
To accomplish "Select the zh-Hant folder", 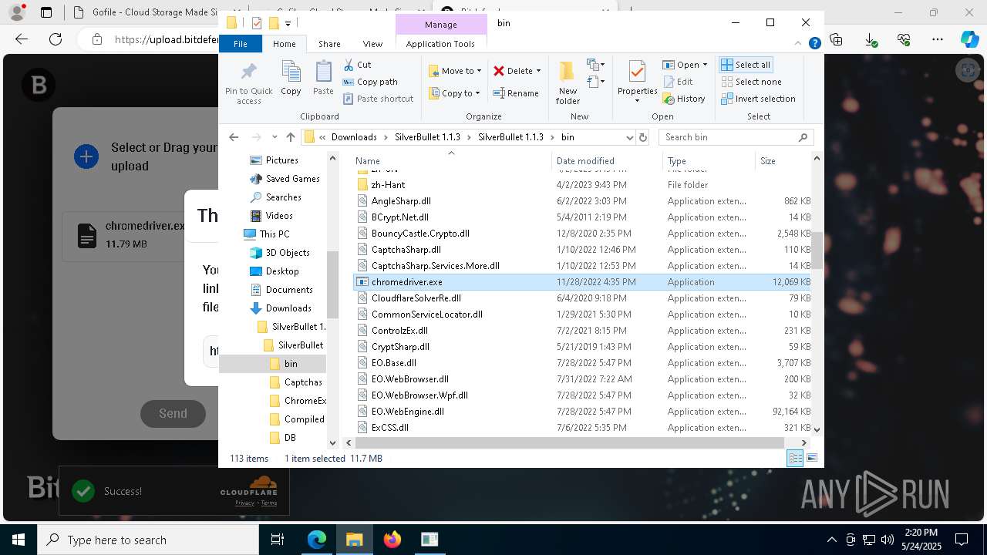I will click(388, 185).
